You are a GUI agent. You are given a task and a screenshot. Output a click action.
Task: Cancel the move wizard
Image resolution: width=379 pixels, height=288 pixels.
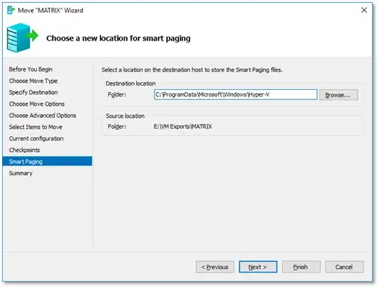(344, 267)
